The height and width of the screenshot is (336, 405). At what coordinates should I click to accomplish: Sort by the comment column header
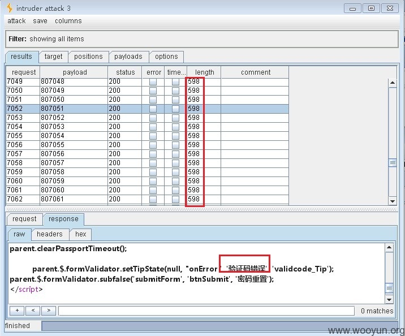[256, 72]
